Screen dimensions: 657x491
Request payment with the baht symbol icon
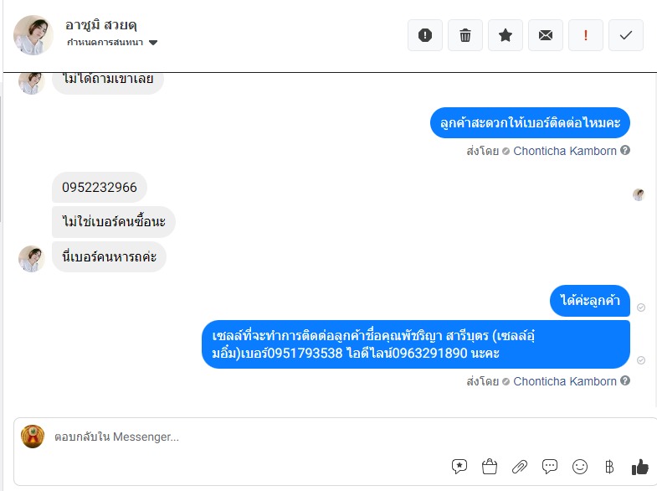[609, 466]
